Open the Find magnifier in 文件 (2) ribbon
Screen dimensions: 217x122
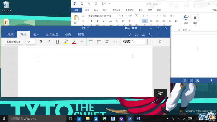click(160, 42)
